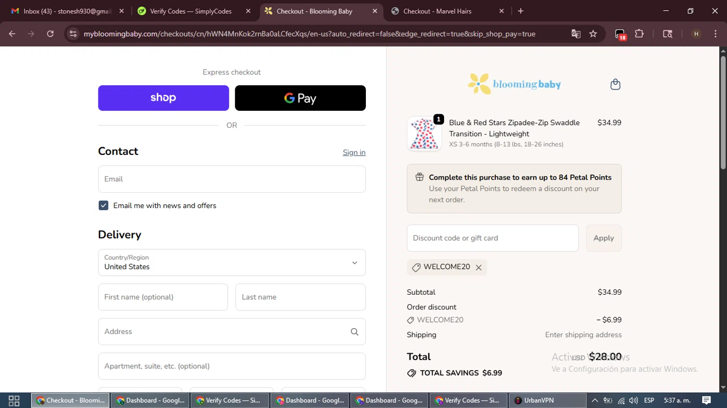This screenshot has height=408, width=727.
Task: Open the first Verify Codes taskbar window
Action: point(230,401)
